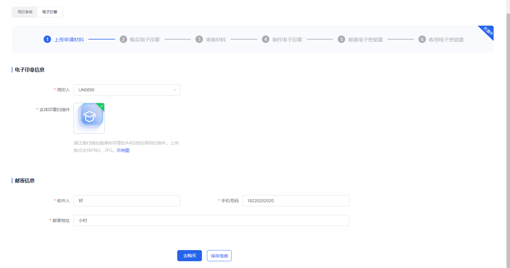The width and height of the screenshot is (510, 268).
Task: Click step 2 circle for 购买电子印章
Action: (123, 39)
